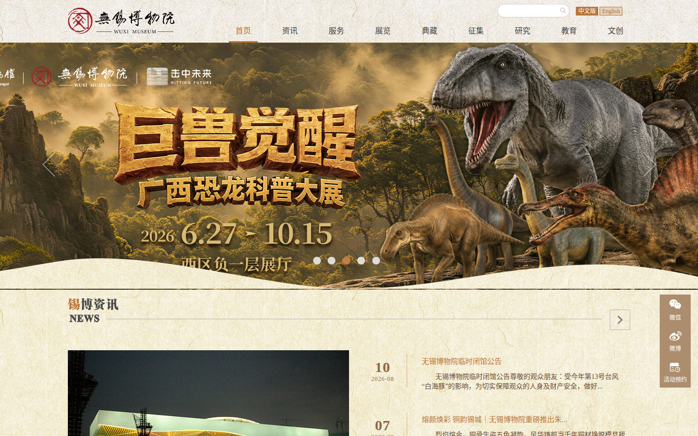Open the 服务 nav menu
The height and width of the screenshot is (436, 698).
tap(336, 31)
